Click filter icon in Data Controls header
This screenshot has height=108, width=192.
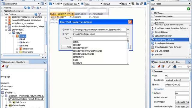coord(40,14)
